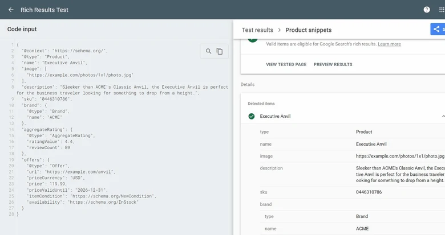Image resolution: width=445 pixels, height=235 pixels.
Task: Click code line "priceValidUntil"
Action: click(67, 190)
